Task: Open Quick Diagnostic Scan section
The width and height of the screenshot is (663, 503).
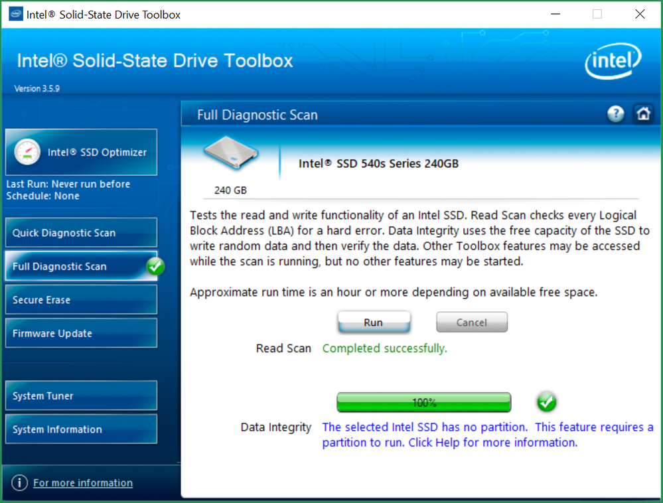Action: click(x=81, y=233)
